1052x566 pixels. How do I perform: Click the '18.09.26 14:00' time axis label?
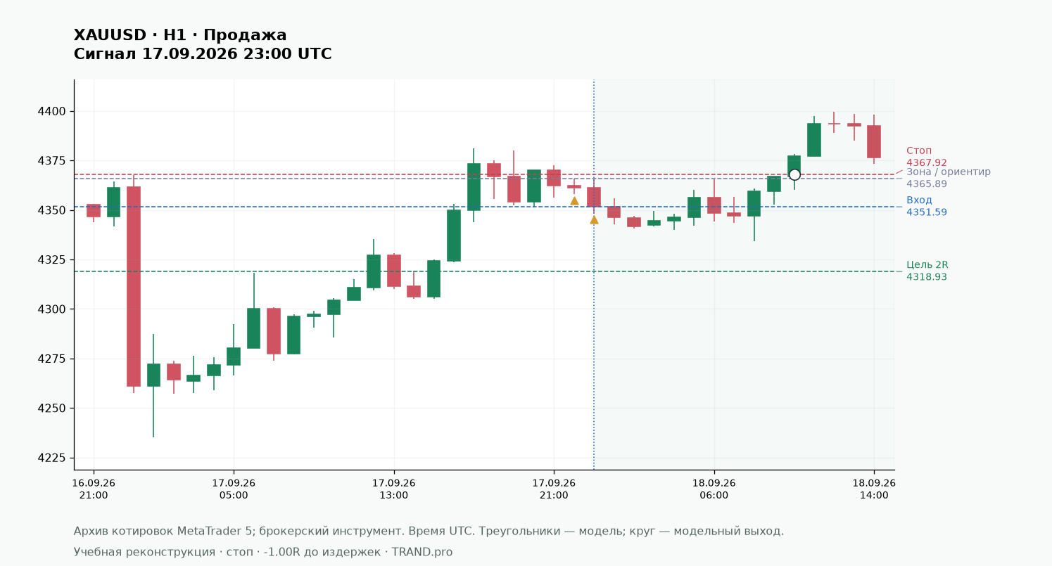coord(874,489)
